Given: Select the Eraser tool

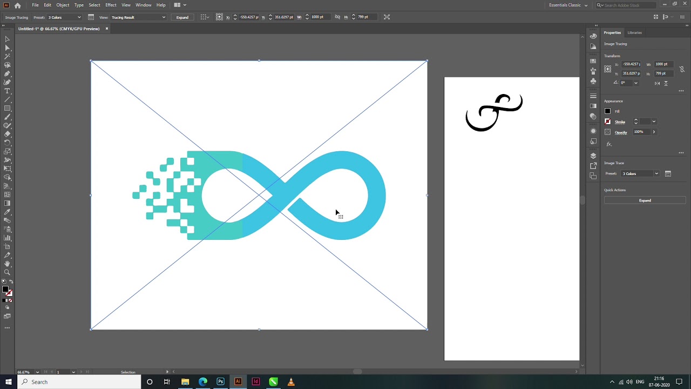Looking at the screenshot, I should tap(7, 134).
